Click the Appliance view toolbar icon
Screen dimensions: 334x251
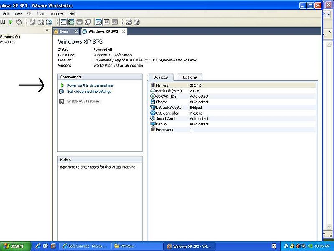(115, 22)
